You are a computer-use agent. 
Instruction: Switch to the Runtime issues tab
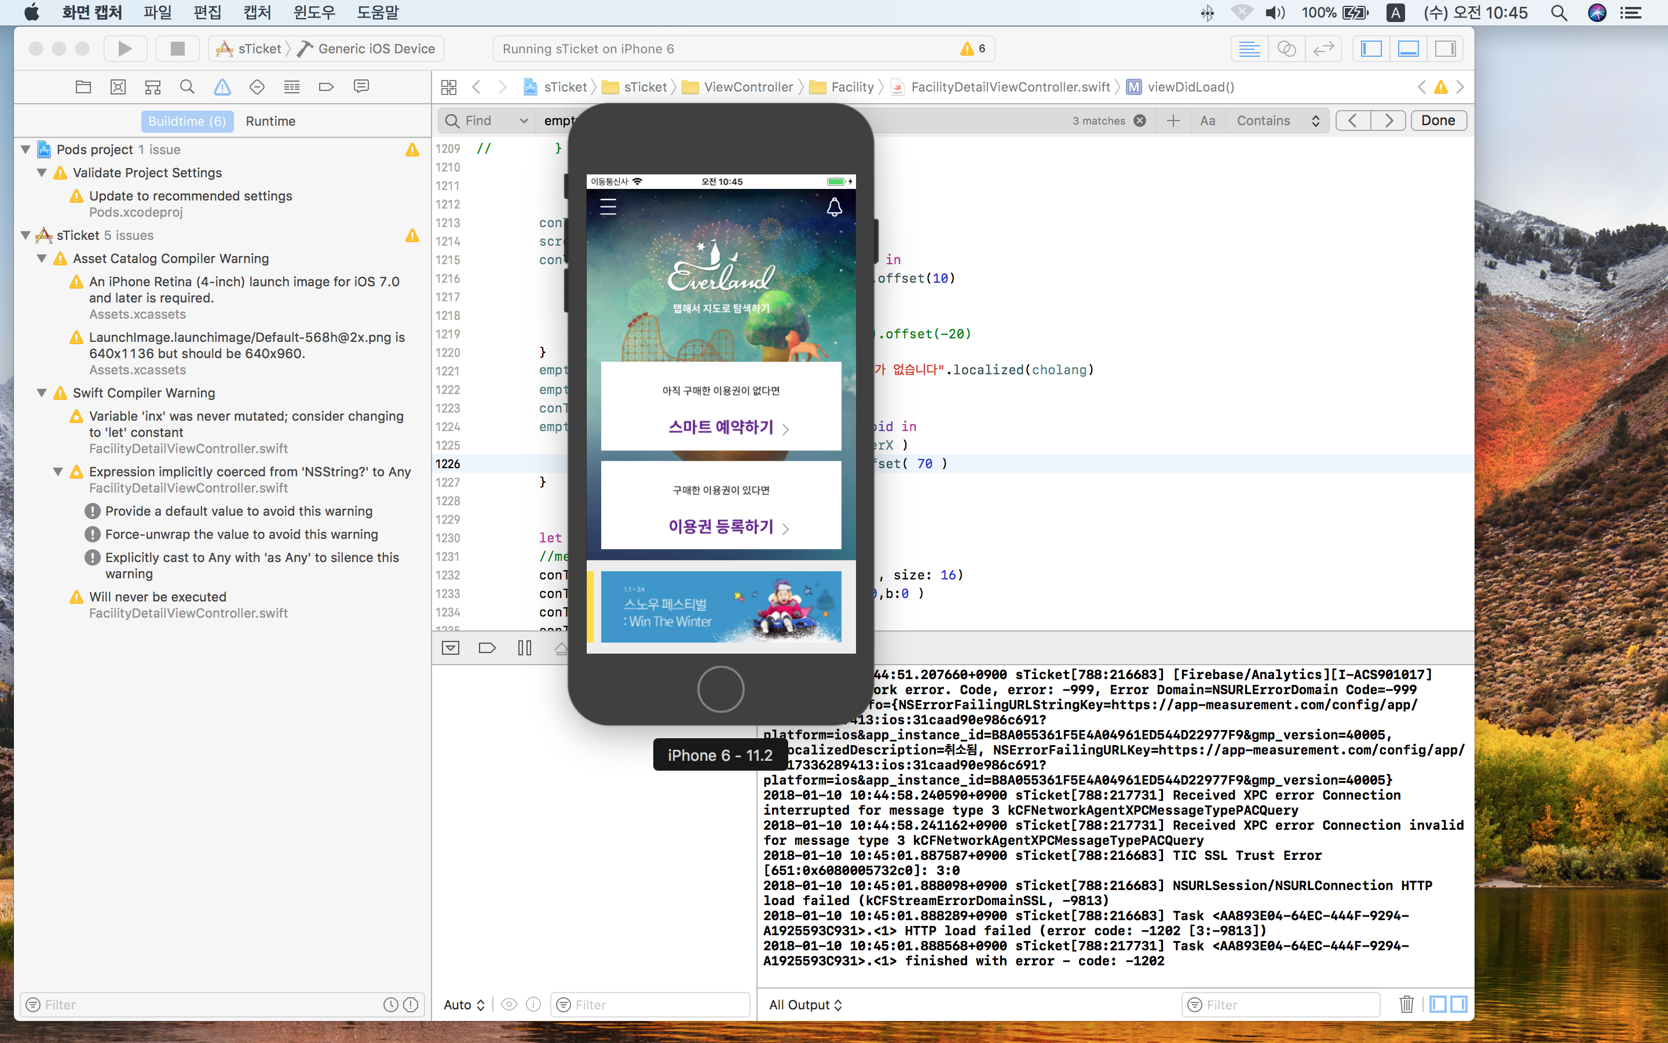point(270,122)
